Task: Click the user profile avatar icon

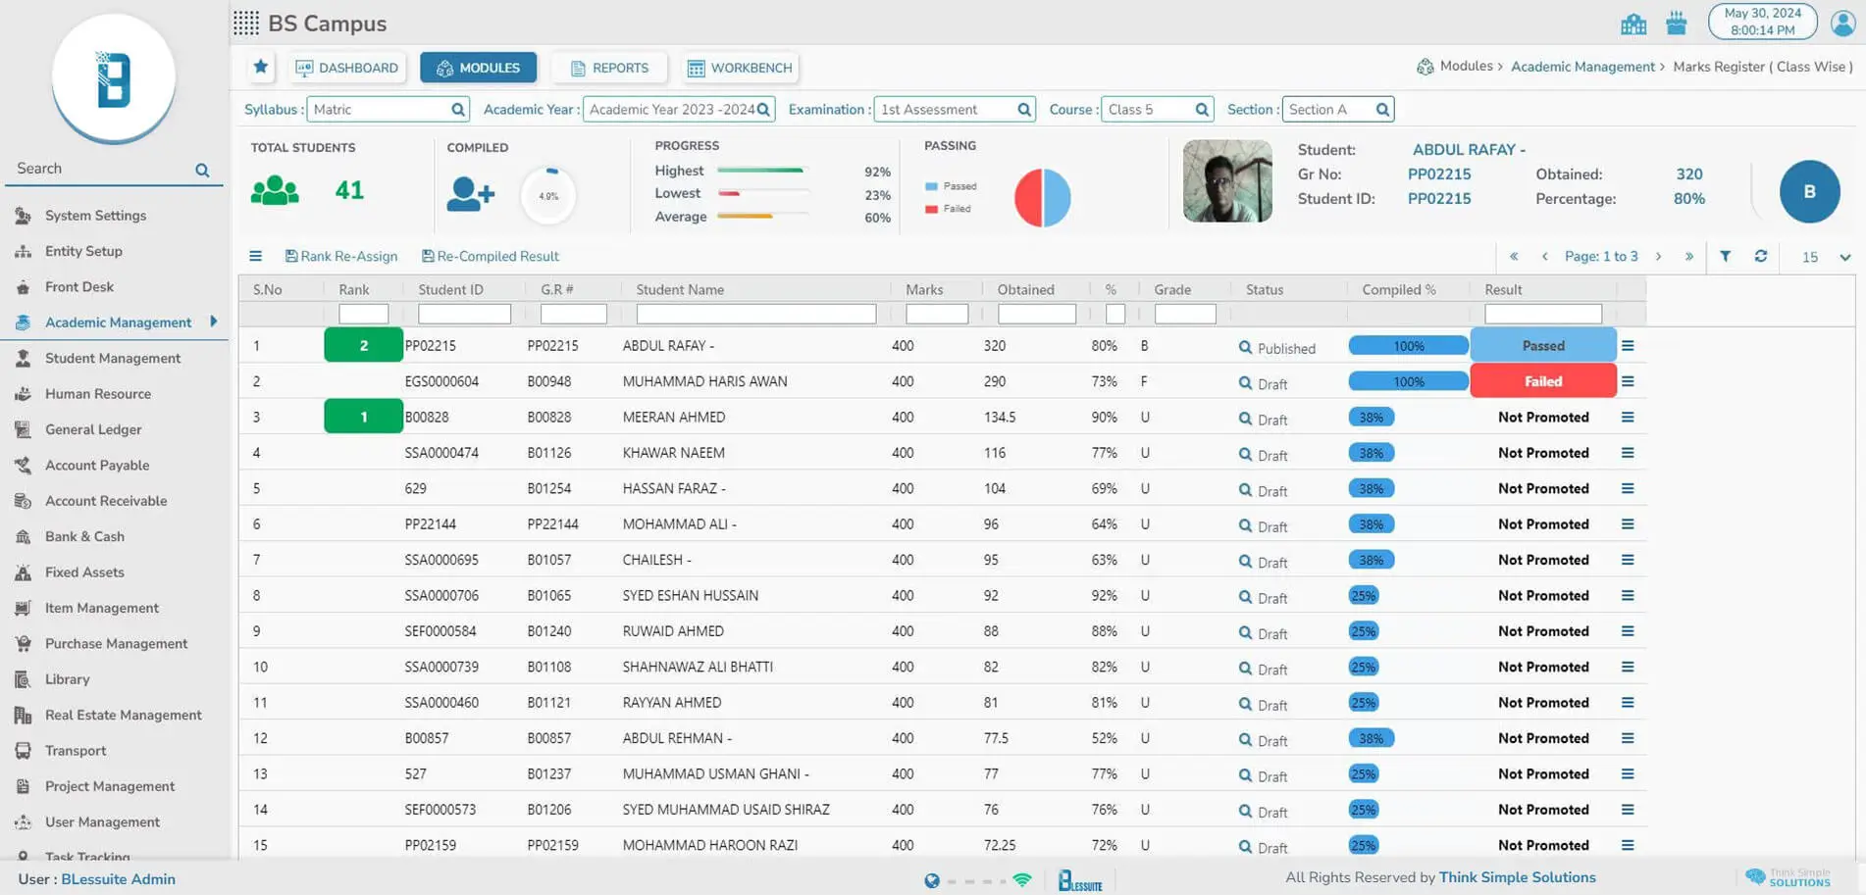Action: (x=1842, y=23)
